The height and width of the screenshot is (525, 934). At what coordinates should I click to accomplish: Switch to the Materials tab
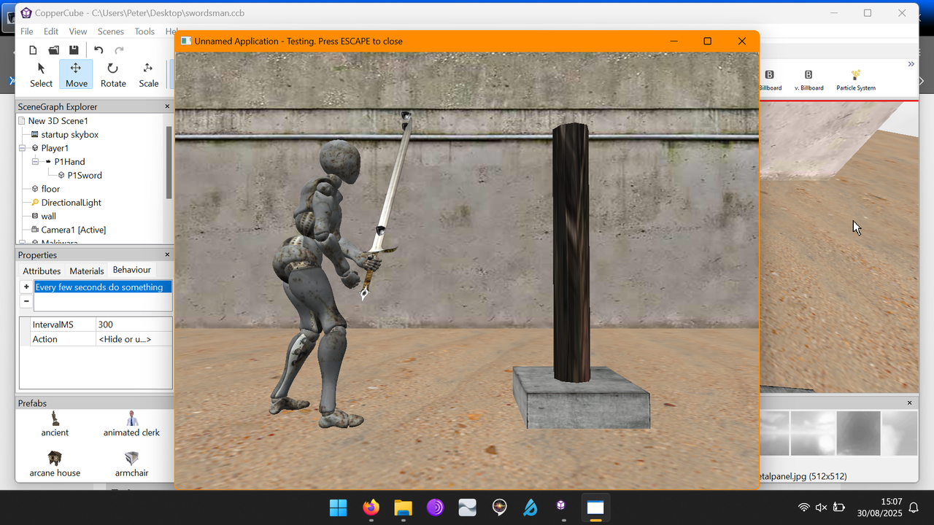point(86,271)
